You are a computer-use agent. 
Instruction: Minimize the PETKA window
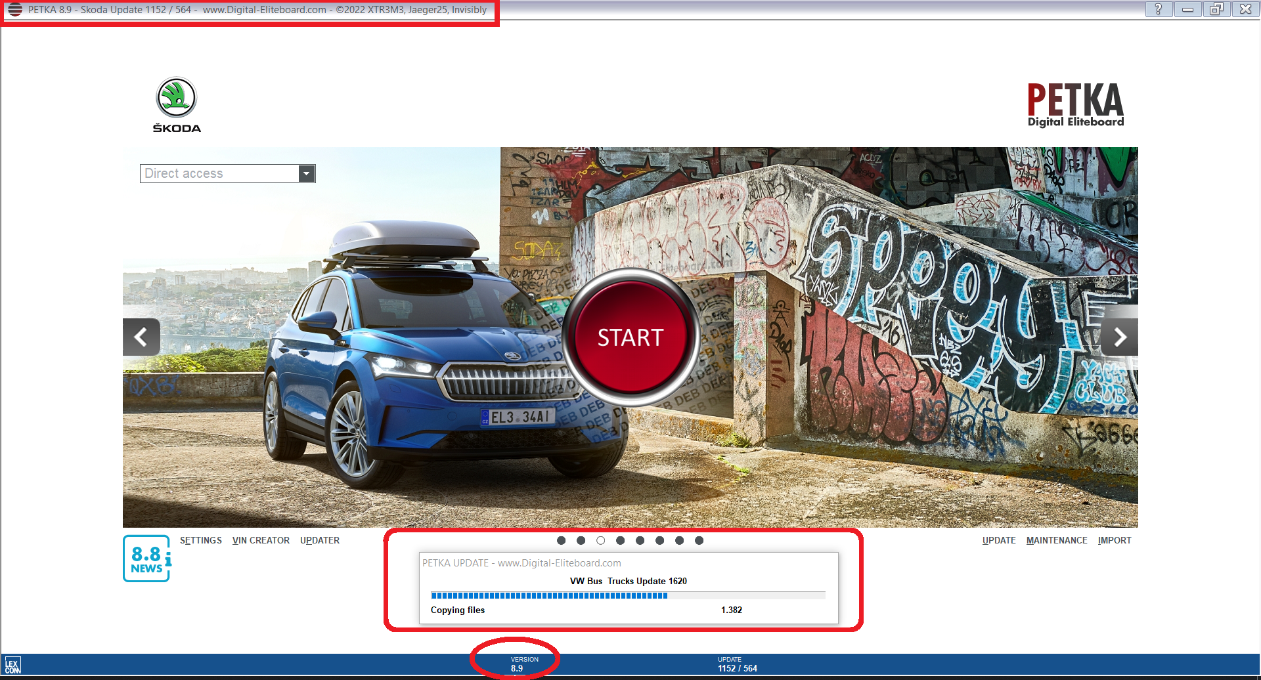pyautogui.click(x=1187, y=9)
